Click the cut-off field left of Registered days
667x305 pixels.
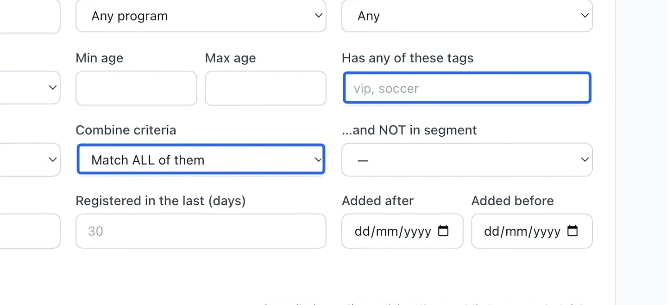click(30, 231)
